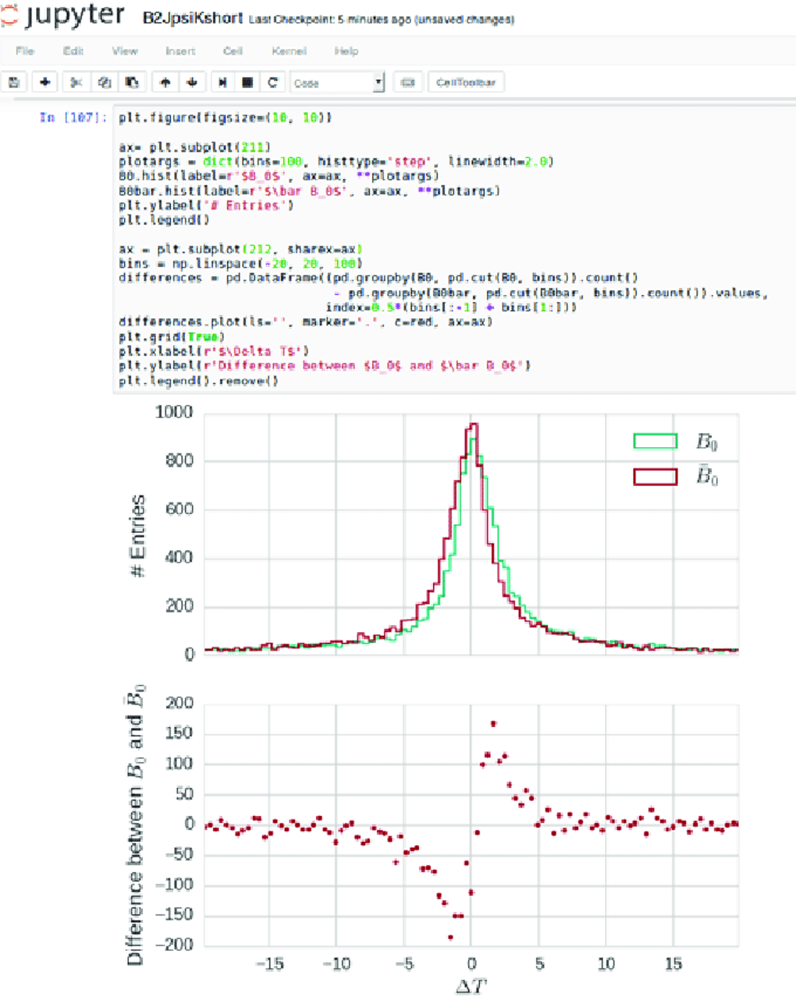
Task: Cut the selected cell with scissors icon
Action: coord(75,82)
